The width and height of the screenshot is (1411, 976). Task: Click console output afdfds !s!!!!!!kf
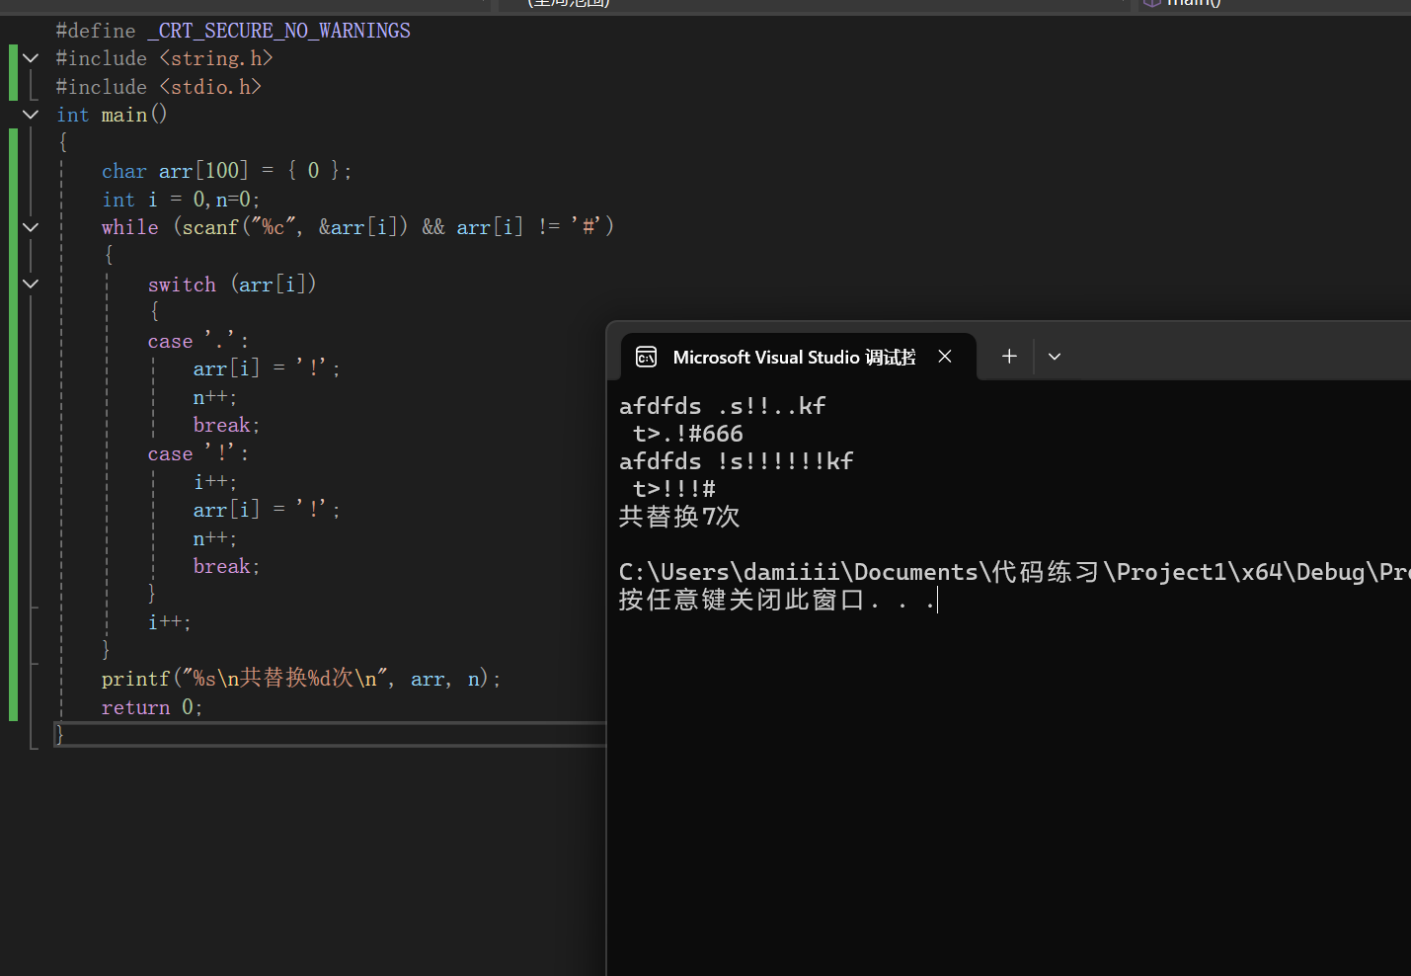(737, 461)
